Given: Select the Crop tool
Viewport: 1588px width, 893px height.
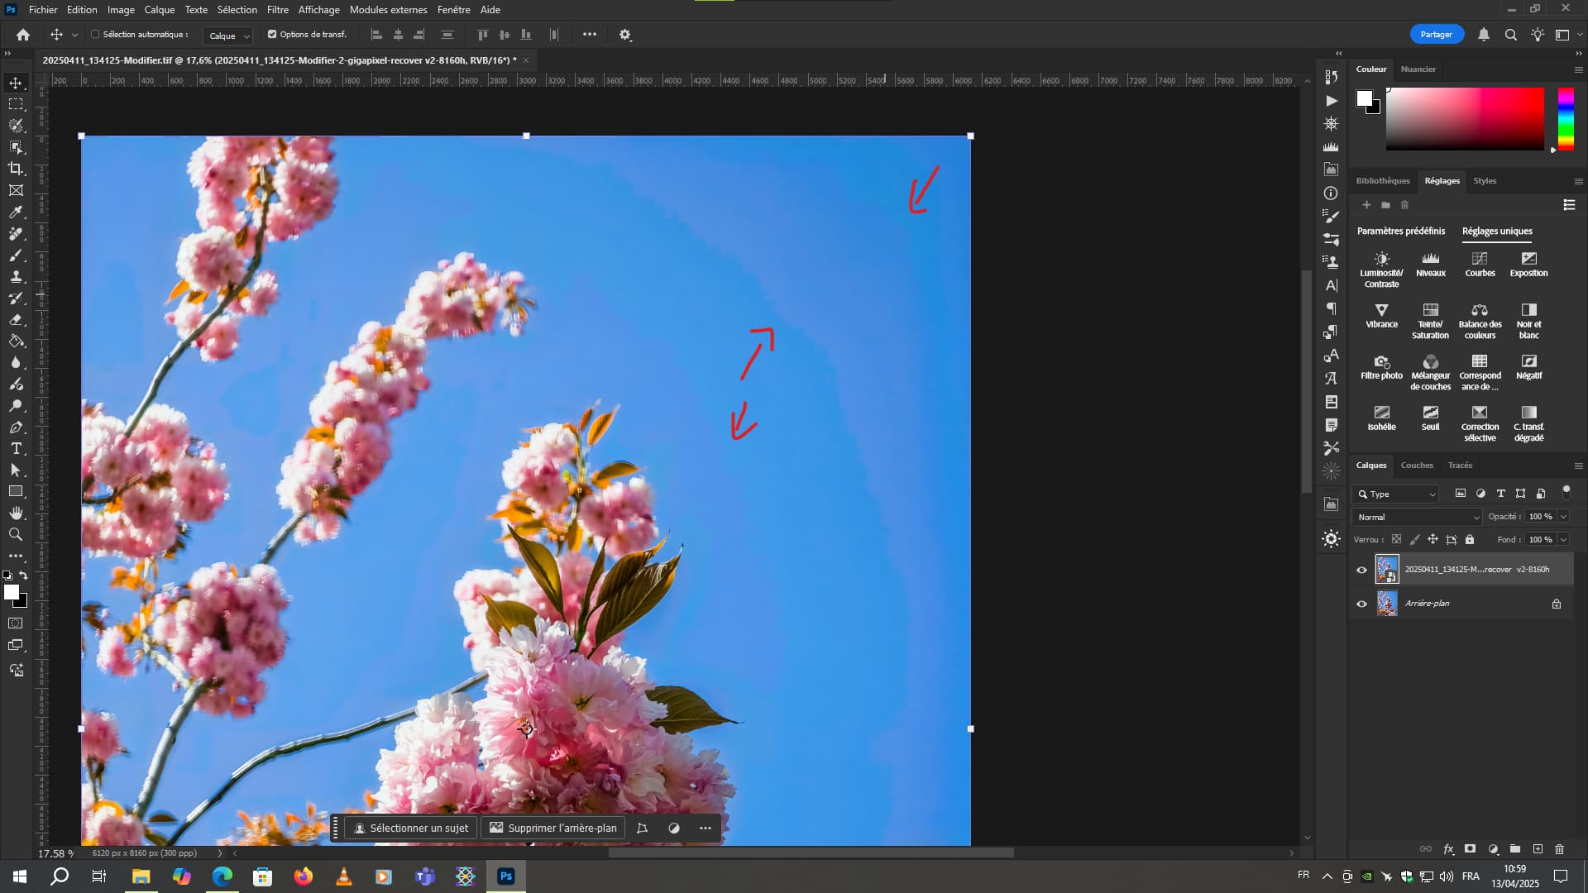Looking at the screenshot, I should (x=16, y=169).
